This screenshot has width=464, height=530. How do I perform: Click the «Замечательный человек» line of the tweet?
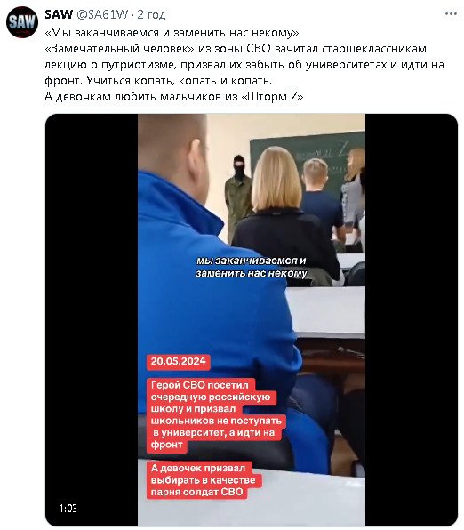(236, 49)
